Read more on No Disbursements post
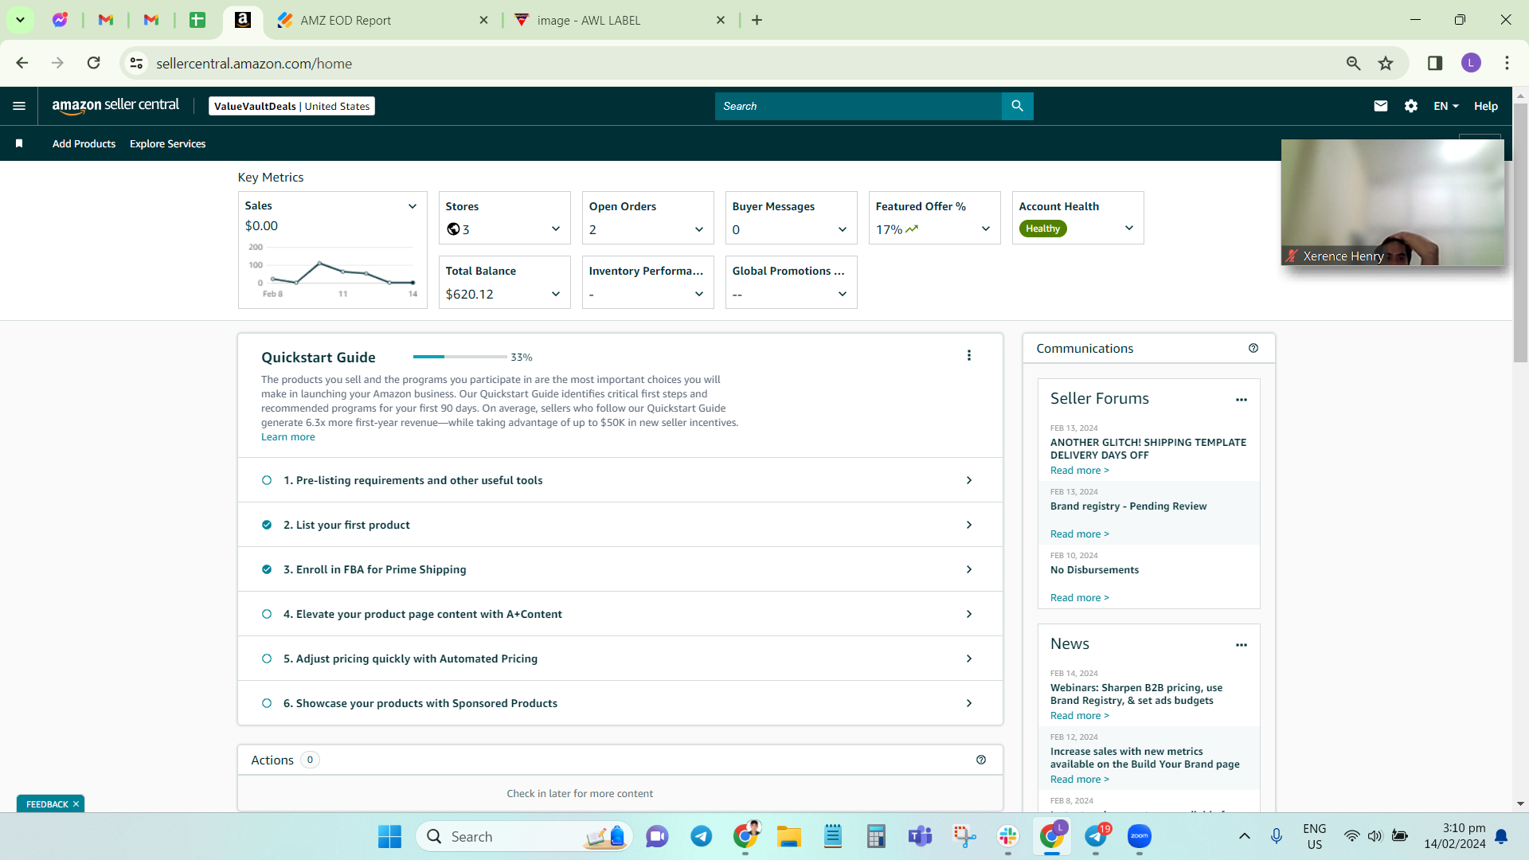The image size is (1529, 860). (x=1080, y=598)
